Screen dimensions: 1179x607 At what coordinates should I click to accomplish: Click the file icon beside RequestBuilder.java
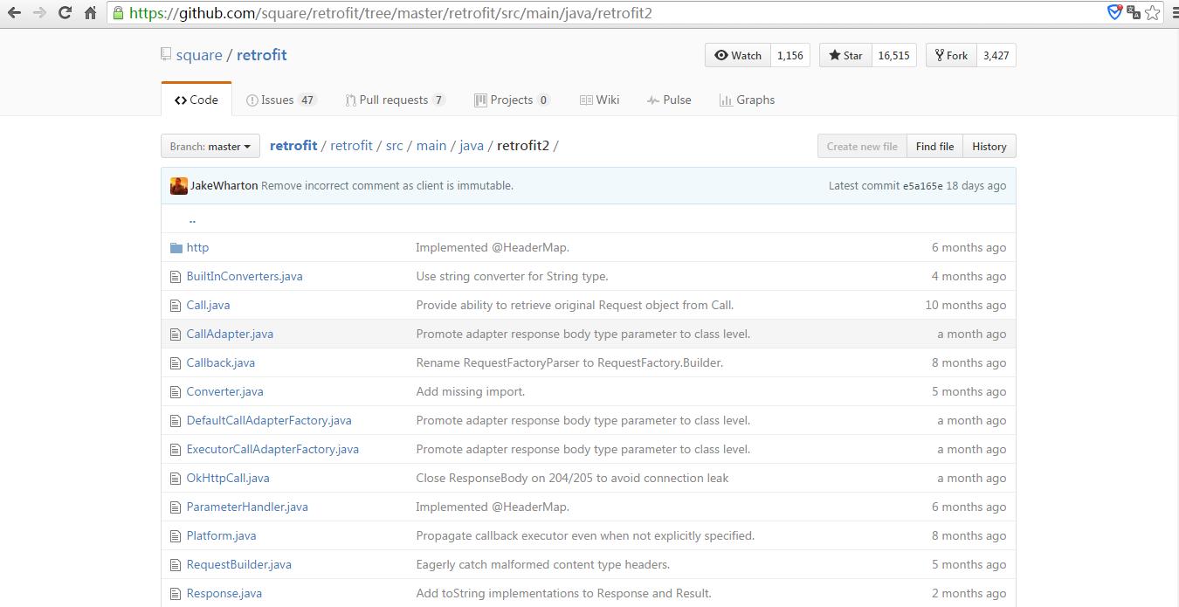[x=176, y=565]
